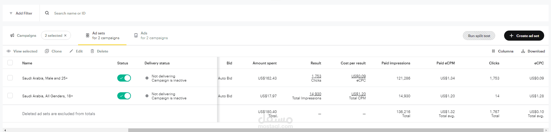551x132 pixels.
Task: Click the Add Filter icon
Action: [x=11, y=13]
